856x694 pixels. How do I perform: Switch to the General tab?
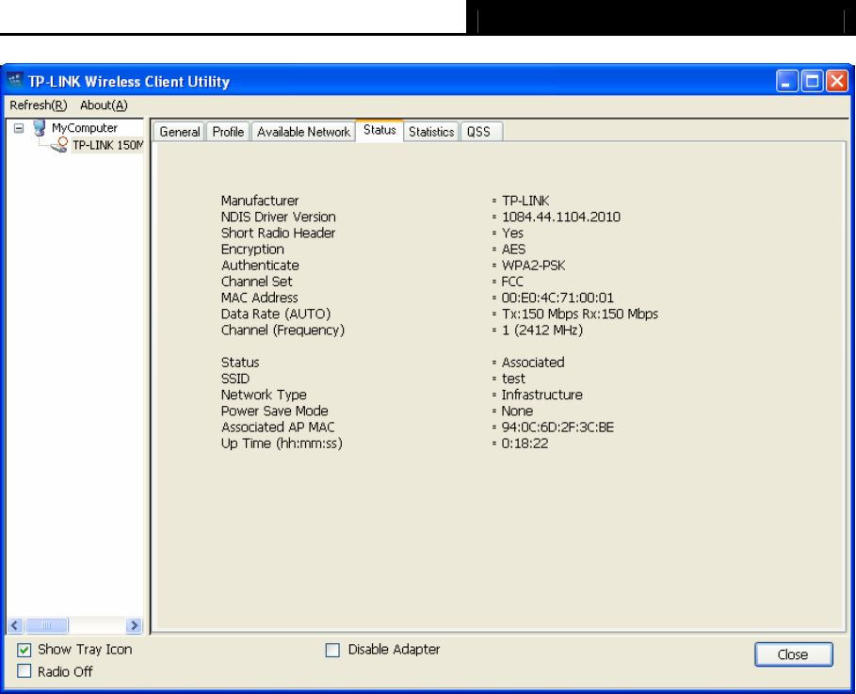pos(179,132)
